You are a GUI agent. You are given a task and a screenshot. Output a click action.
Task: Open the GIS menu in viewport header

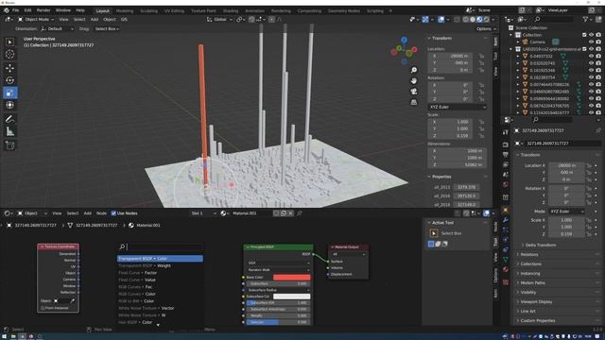point(124,19)
